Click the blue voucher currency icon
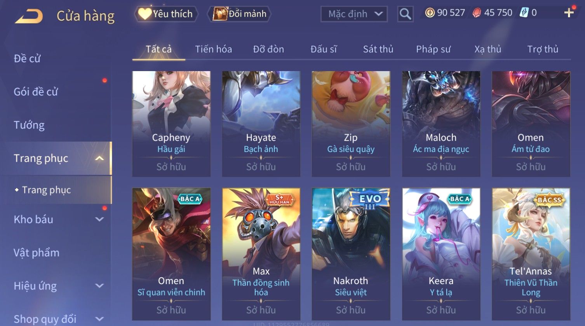 pos(524,12)
